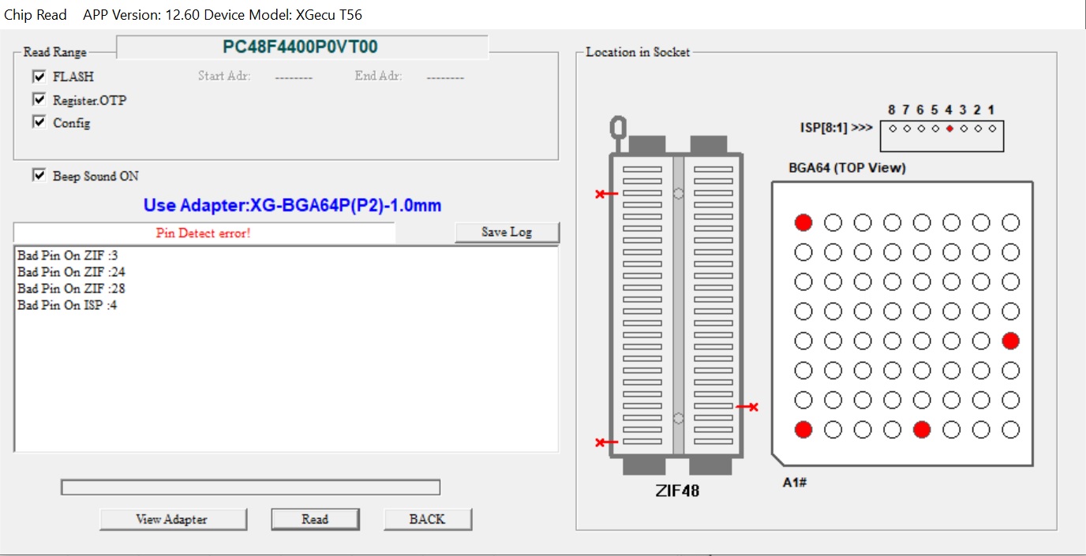Click BACK to return to previous screen
This screenshot has width=1086, height=556.
[427, 518]
